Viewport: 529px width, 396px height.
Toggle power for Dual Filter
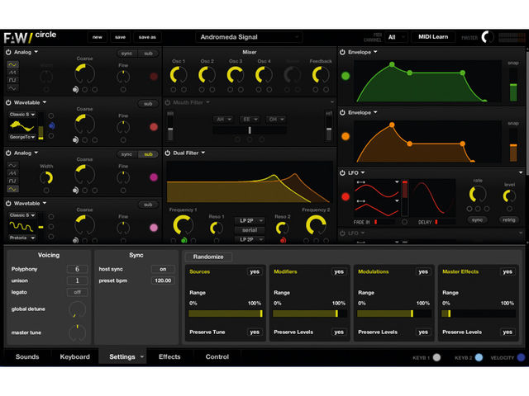pos(167,153)
